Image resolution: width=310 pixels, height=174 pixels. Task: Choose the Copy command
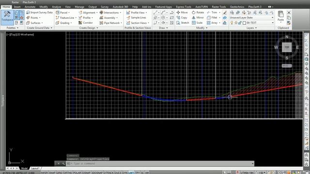click(x=182, y=17)
